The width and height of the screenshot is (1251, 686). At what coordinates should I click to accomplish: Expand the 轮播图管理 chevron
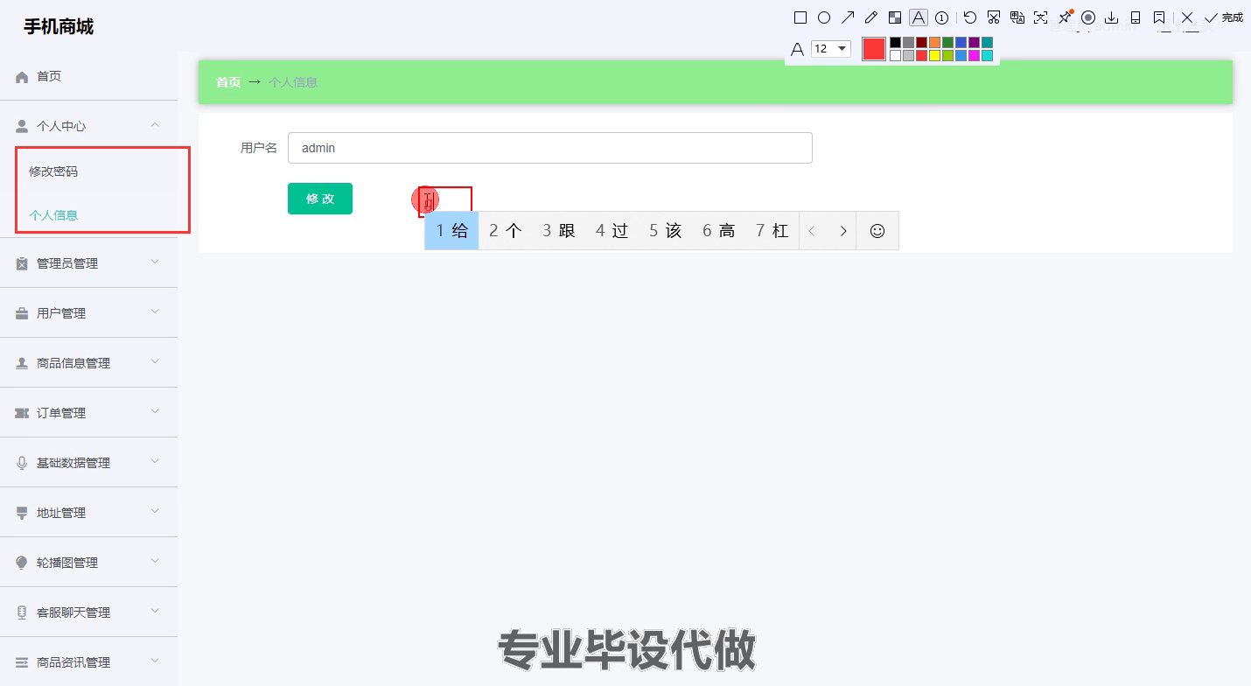(155, 561)
